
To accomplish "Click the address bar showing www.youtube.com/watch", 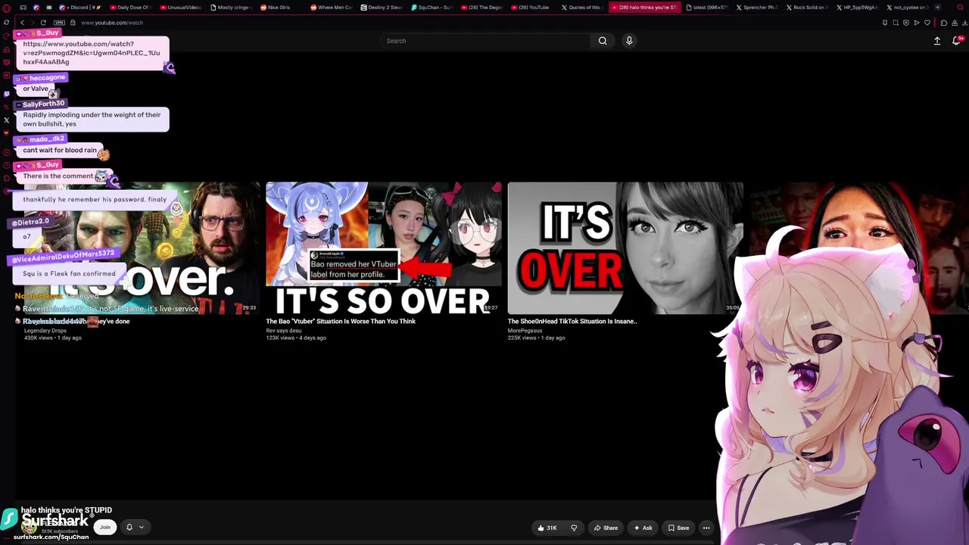I will point(112,23).
